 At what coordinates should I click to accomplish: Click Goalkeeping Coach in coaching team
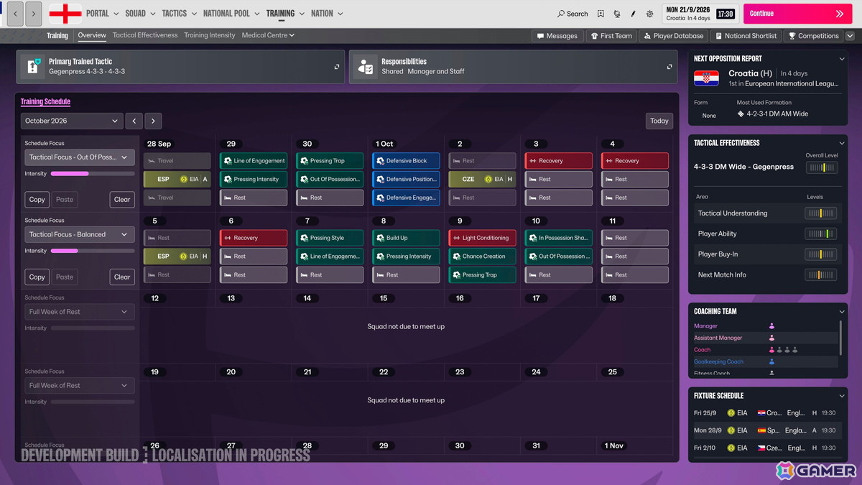point(718,361)
